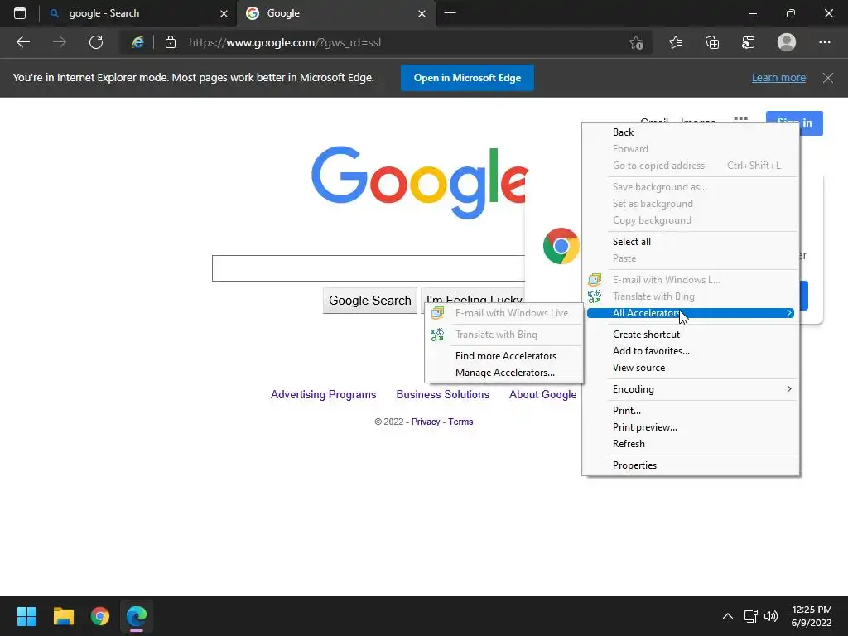Screen dimensions: 848x636
Task: Open the Collections icon
Action: tap(712, 42)
